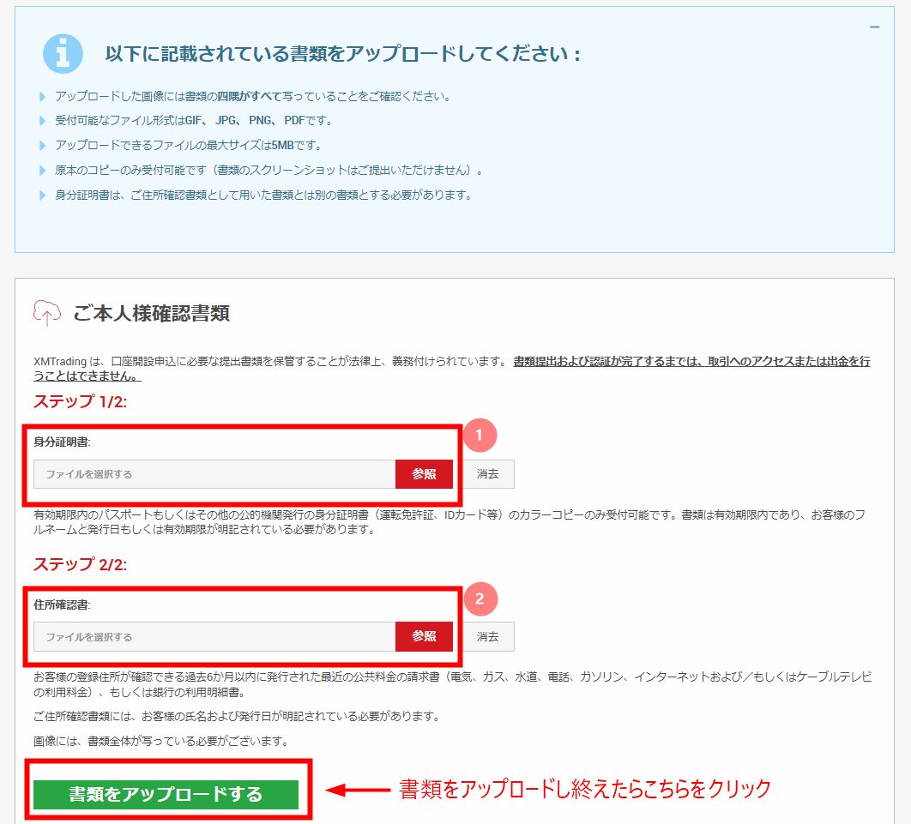Open the underlined 書類提出および認証 notice link
Viewport: 911px width, 824px height.
pos(691,362)
